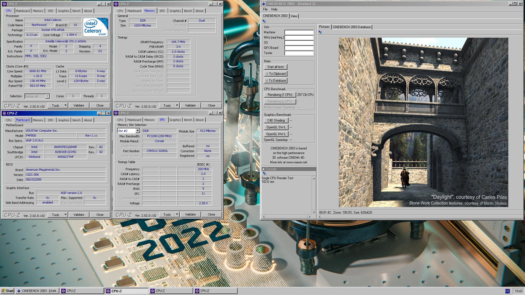Open the File menu in CINEBENCH

(265, 9)
